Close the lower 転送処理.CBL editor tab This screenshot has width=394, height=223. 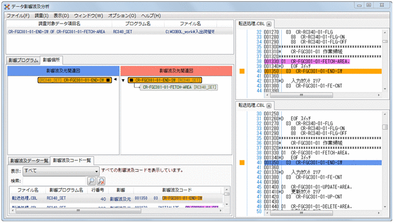point(269,106)
